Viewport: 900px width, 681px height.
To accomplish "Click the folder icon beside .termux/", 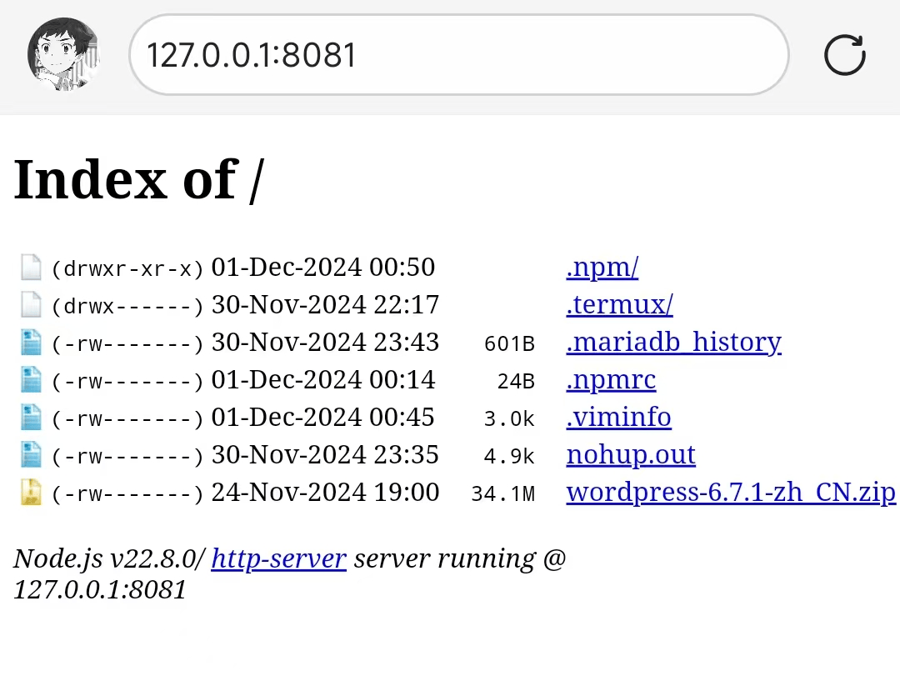I will pos(31,305).
